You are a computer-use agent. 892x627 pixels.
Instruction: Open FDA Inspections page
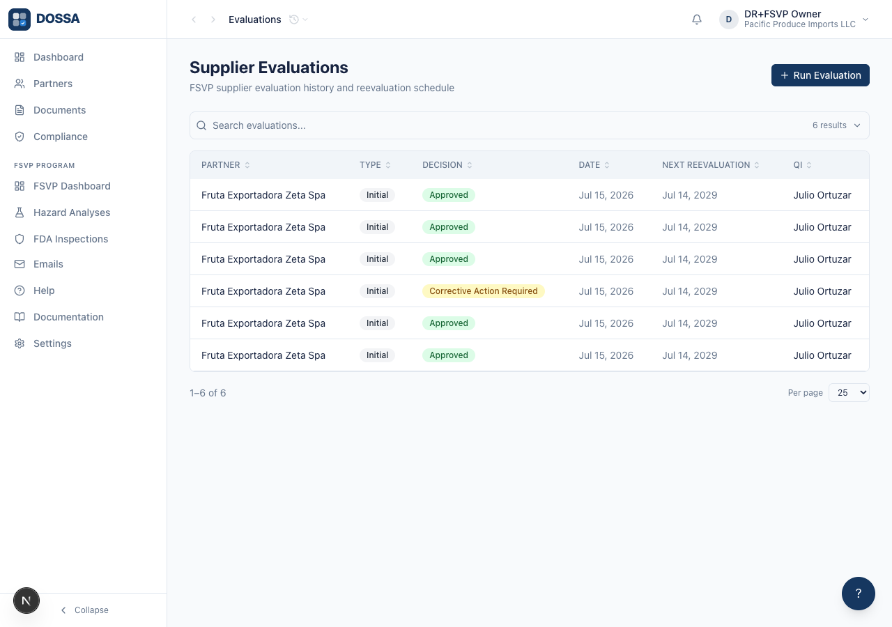point(84,239)
